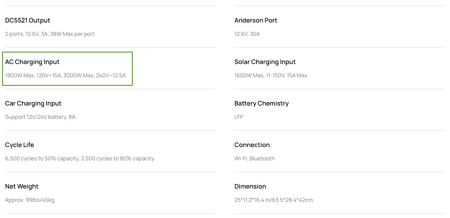This screenshot has width=450, height=218.
Task: Click the DC5521 Output heading
Action: 28,20
